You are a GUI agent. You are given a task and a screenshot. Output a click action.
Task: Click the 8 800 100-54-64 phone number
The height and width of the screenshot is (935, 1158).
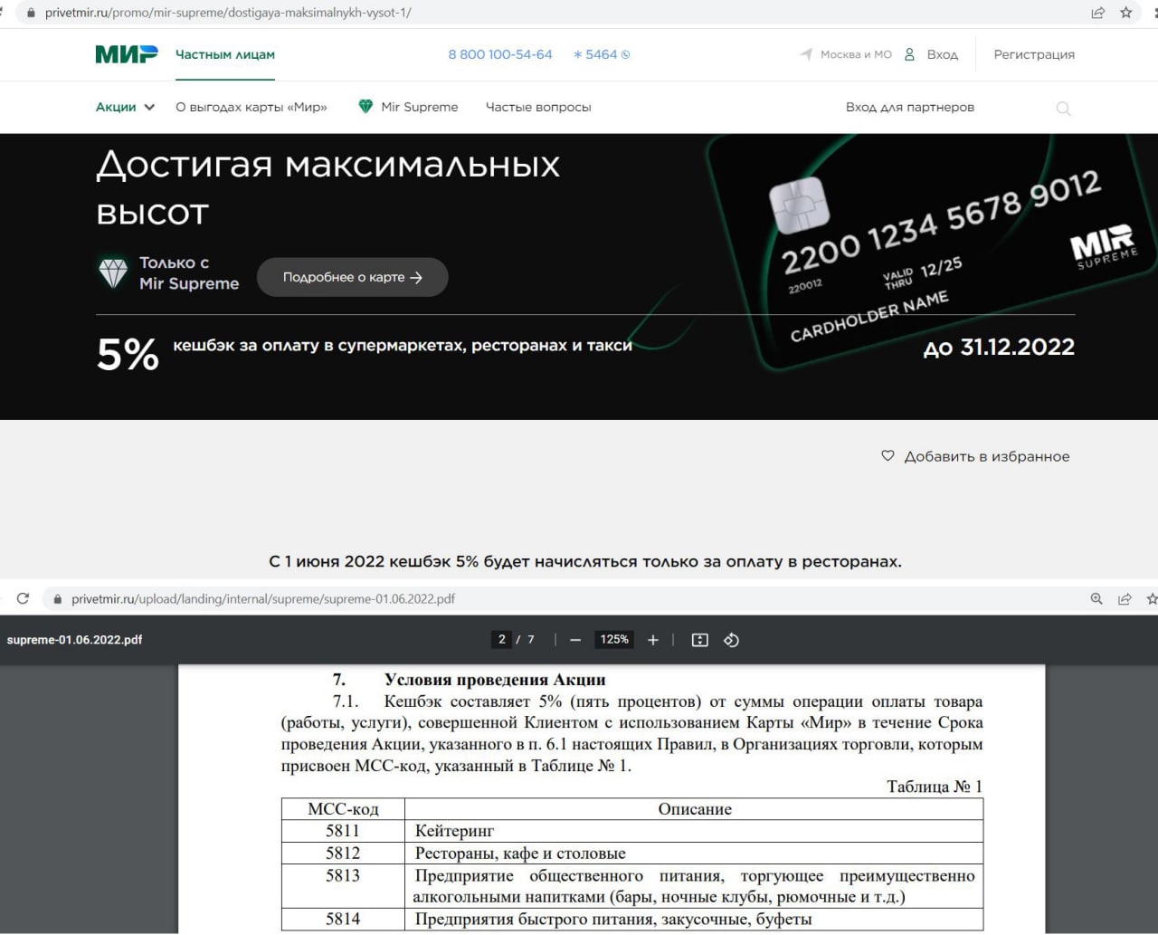click(x=500, y=54)
